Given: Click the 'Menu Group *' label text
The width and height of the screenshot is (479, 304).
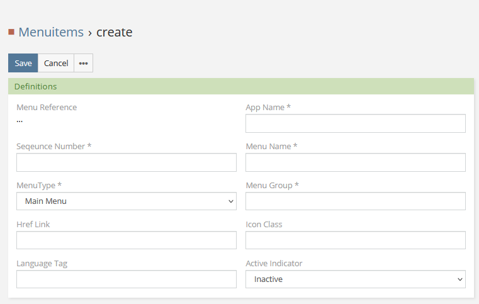Looking at the screenshot, I should click(x=272, y=185).
